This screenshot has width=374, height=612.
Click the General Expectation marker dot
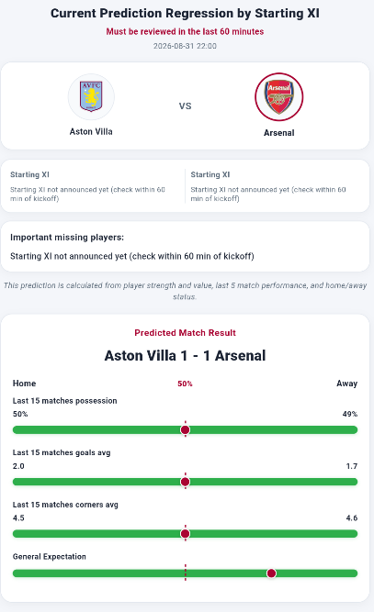pyautogui.click(x=271, y=573)
